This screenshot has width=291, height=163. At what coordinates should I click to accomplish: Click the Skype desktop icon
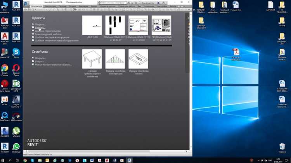pos(16,53)
